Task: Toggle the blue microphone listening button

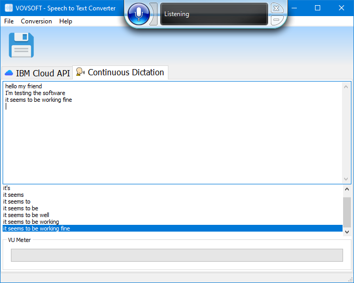Action: click(x=139, y=14)
